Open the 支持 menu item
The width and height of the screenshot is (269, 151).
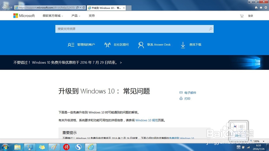[92, 16]
